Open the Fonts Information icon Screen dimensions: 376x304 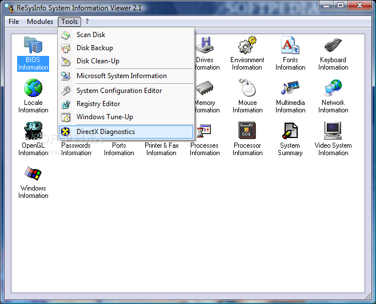click(290, 45)
